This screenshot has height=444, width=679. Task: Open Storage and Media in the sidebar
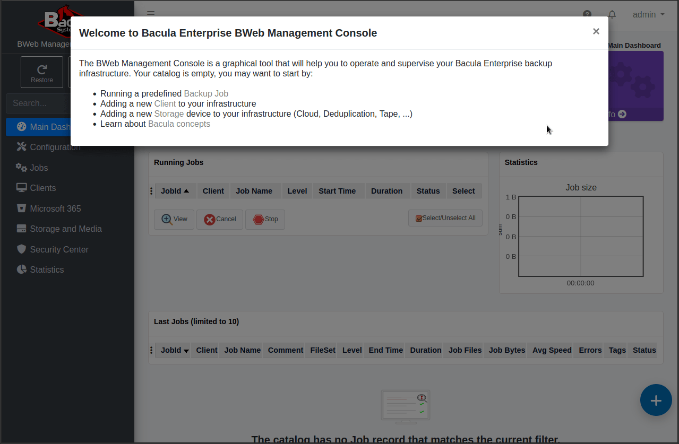tap(59, 229)
